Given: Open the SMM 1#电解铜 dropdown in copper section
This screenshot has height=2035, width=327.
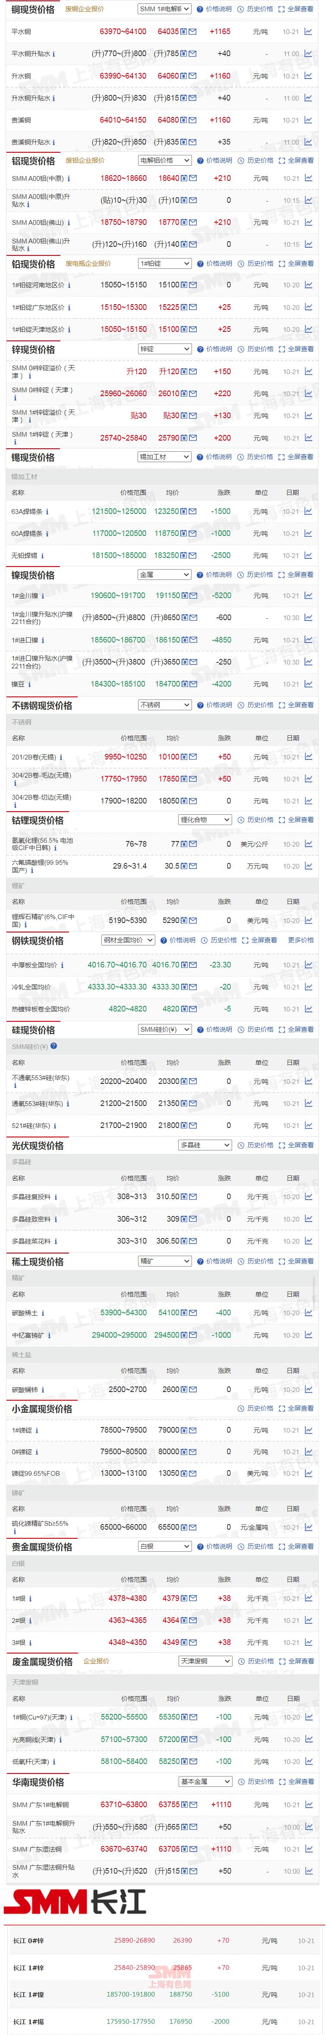Looking at the screenshot, I should tap(164, 9).
